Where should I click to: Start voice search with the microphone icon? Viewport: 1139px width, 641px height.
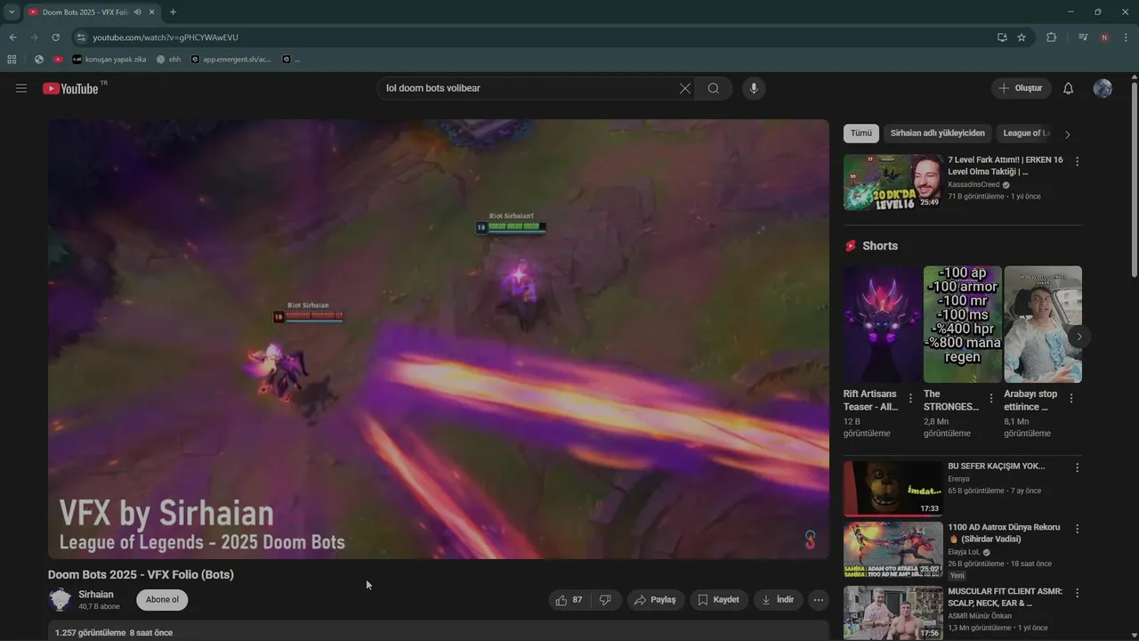click(x=754, y=88)
